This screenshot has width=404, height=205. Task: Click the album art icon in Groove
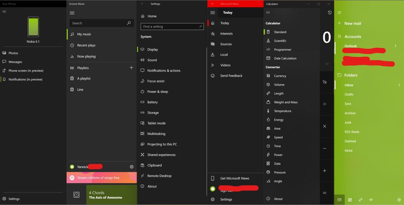click(76, 195)
